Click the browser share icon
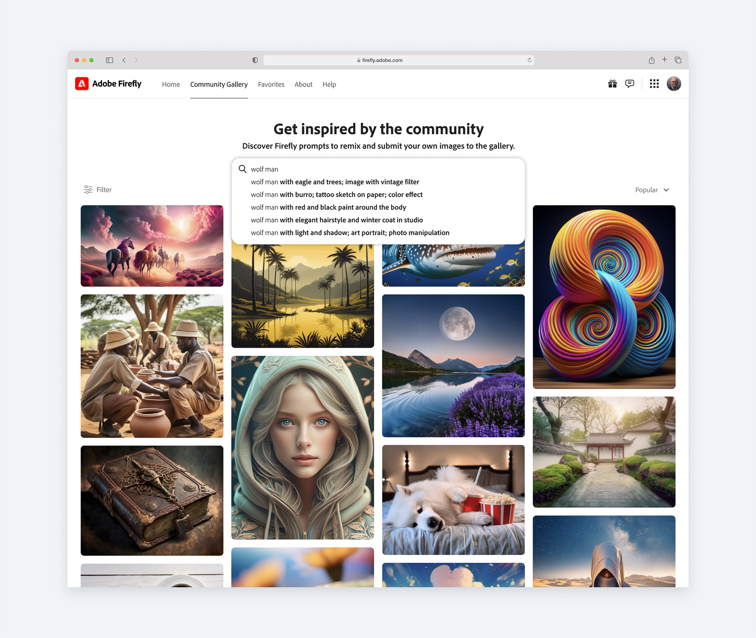Screen dimensions: 756x638 click(651, 60)
